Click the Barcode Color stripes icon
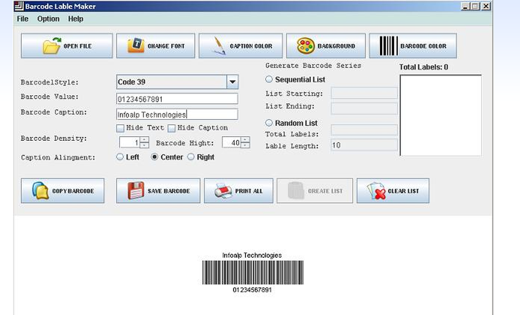520x315 pixels. tap(388, 46)
